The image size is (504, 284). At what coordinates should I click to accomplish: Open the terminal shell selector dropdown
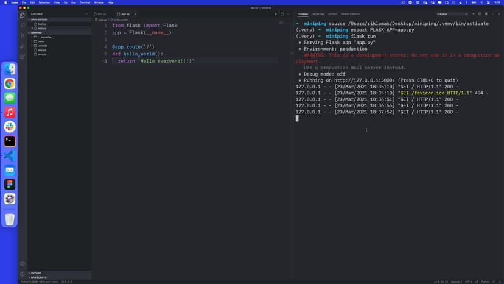452,13
